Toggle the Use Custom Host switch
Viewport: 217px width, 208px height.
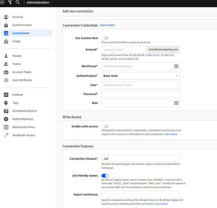pyautogui.click(x=105, y=38)
